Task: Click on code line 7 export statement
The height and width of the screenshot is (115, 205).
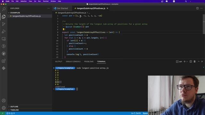Action: (x=91, y=32)
